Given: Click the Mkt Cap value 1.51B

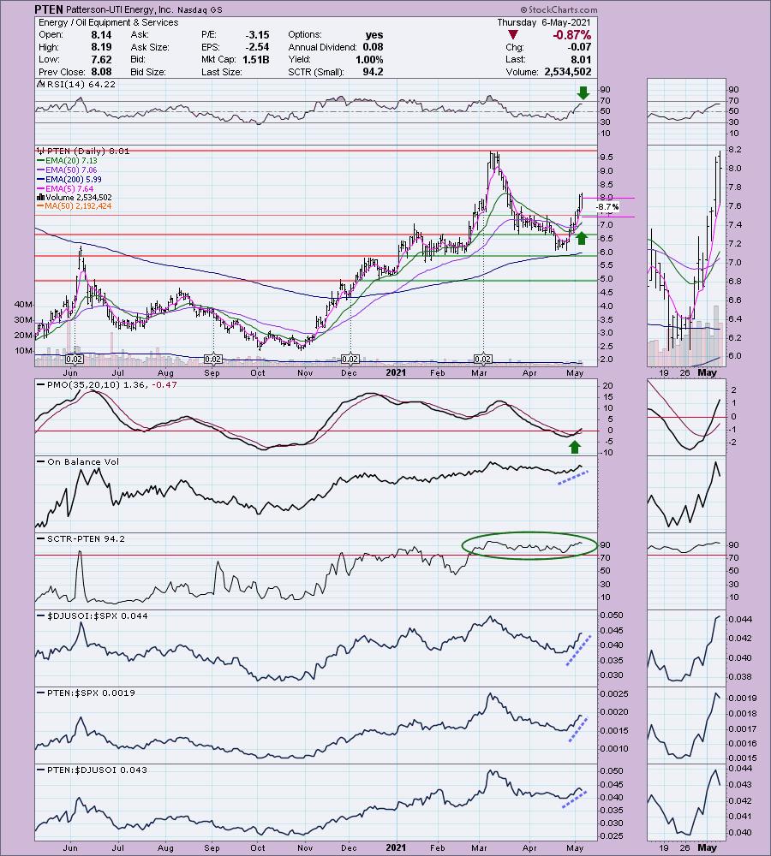Looking at the screenshot, I should pos(254,60).
